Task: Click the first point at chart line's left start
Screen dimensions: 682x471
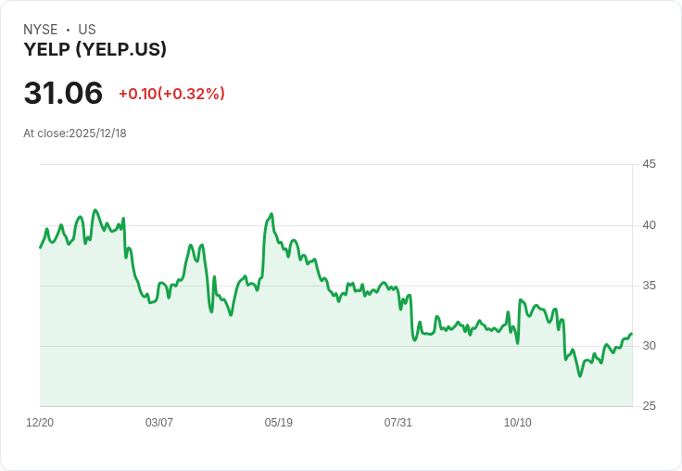Action: point(40,248)
